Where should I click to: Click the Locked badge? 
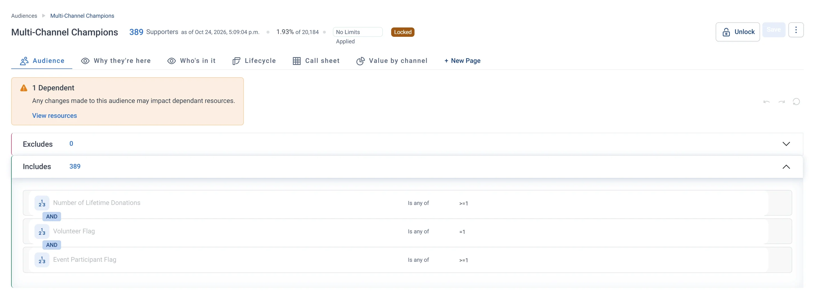point(402,32)
